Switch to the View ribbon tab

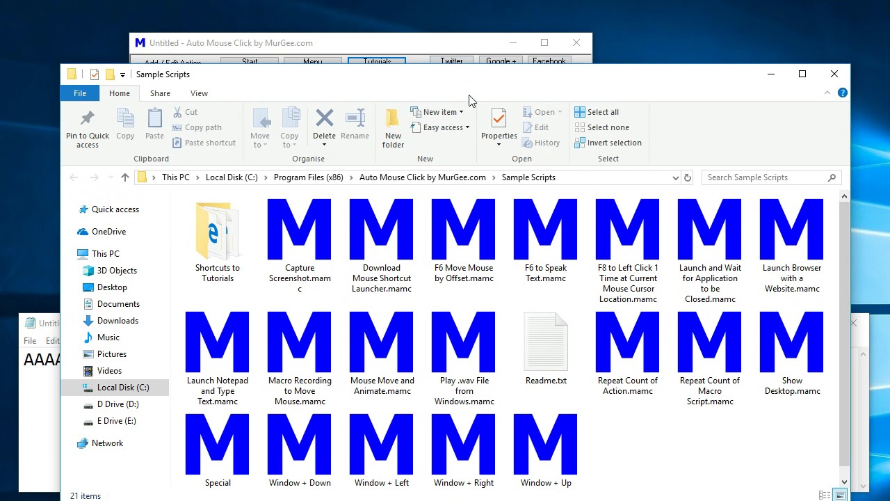coord(199,93)
